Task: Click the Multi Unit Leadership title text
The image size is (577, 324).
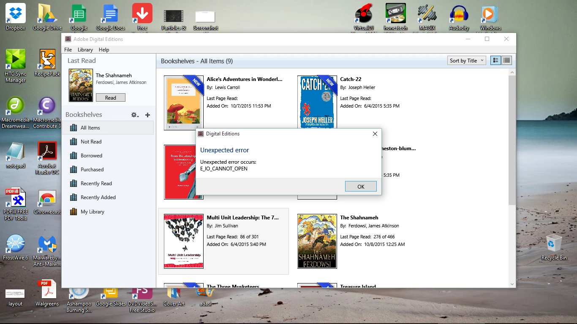Action: pyautogui.click(x=243, y=218)
